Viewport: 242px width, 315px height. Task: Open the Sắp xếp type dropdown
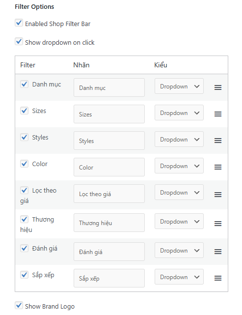click(x=179, y=277)
